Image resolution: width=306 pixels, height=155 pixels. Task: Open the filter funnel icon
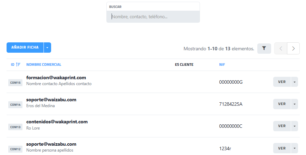[x=264, y=49]
